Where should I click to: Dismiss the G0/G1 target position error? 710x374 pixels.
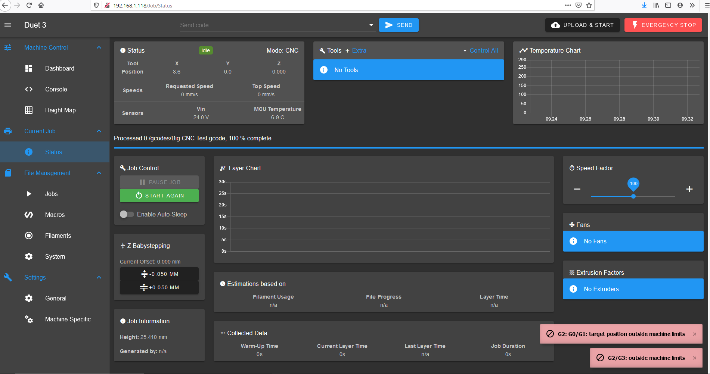click(695, 334)
